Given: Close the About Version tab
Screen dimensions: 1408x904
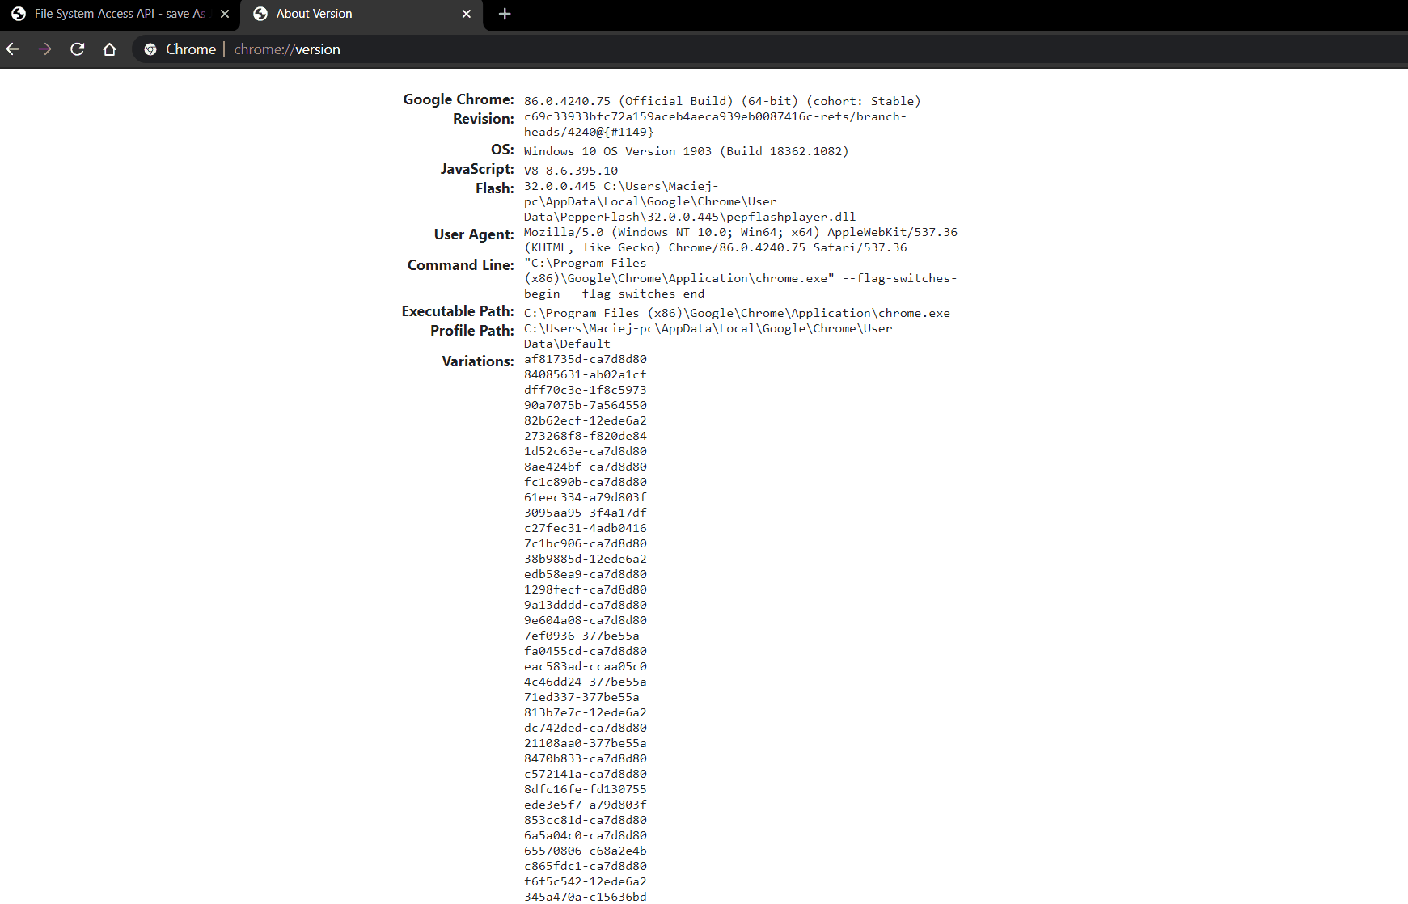Looking at the screenshot, I should (467, 14).
